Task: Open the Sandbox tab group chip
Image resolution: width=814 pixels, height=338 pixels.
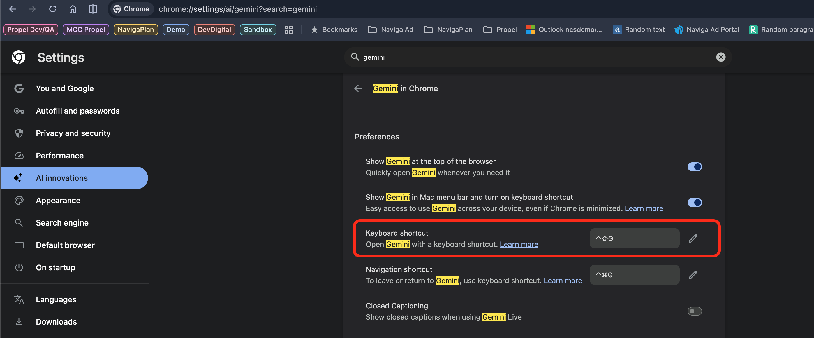Action: [x=258, y=30]
